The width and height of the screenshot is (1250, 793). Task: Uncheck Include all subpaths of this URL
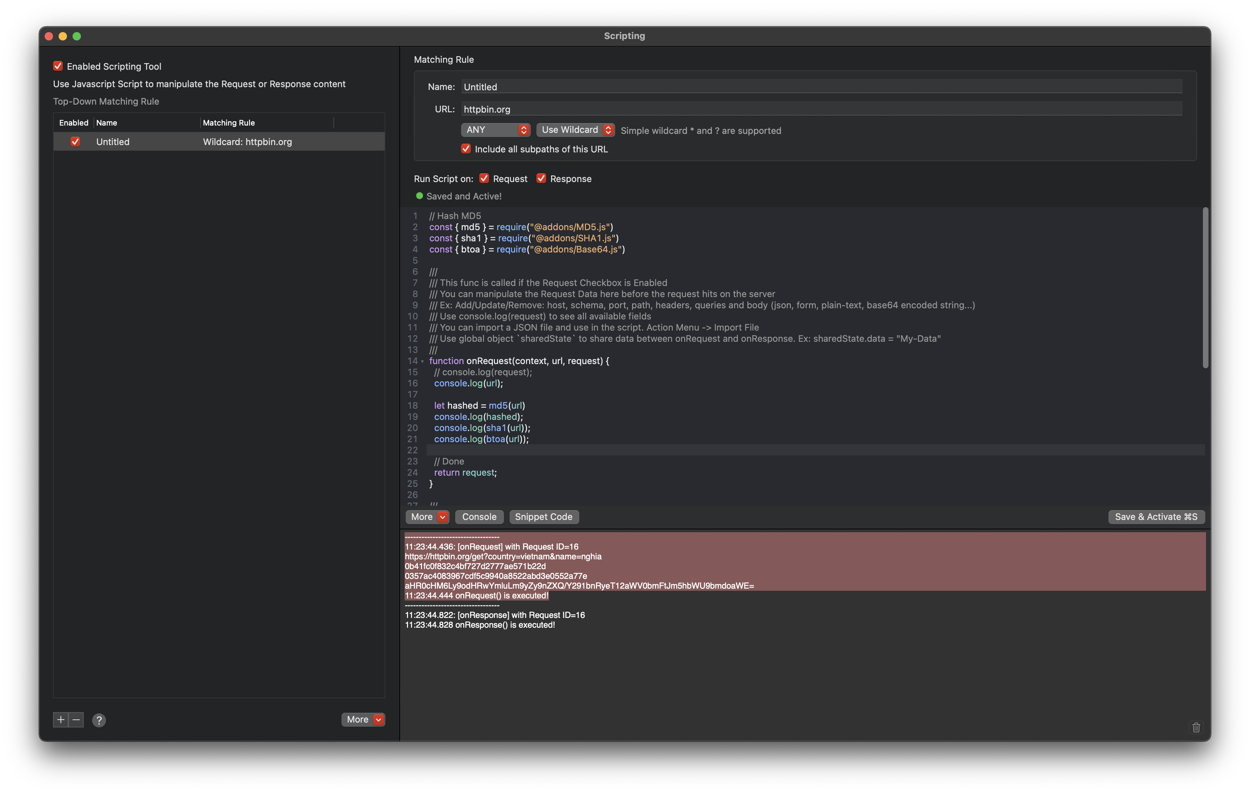click(466, 149)
